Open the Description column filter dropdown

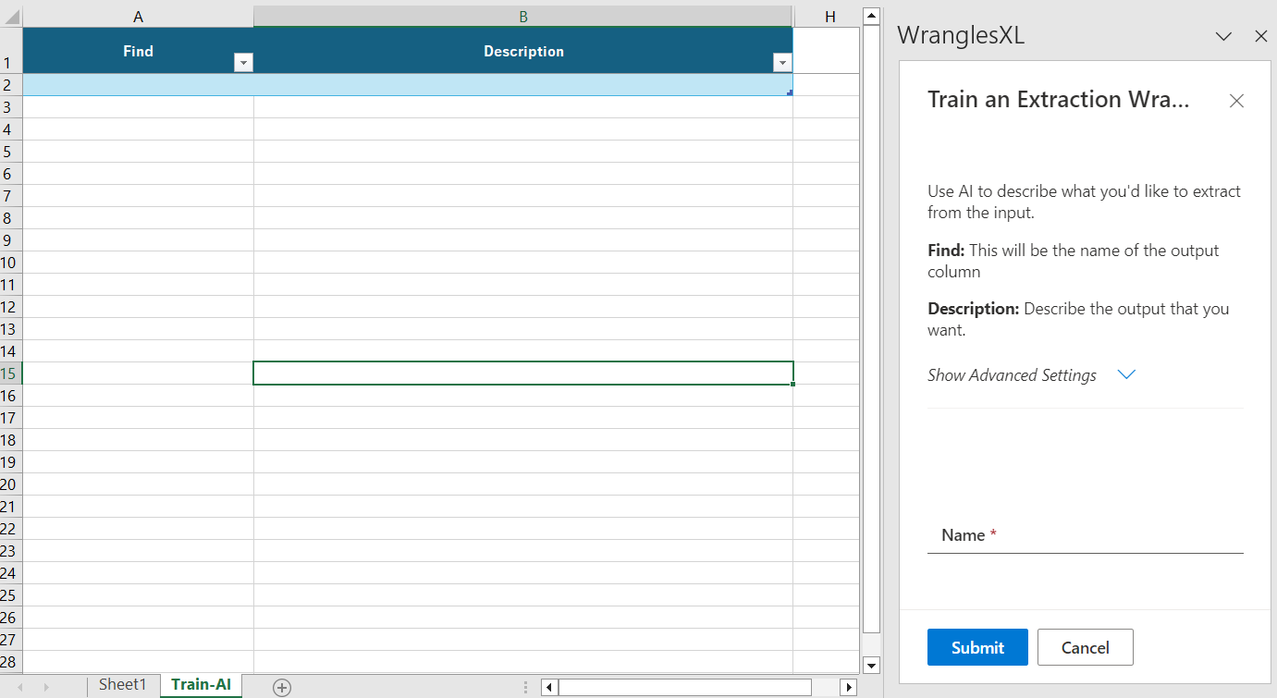[782, 62]
